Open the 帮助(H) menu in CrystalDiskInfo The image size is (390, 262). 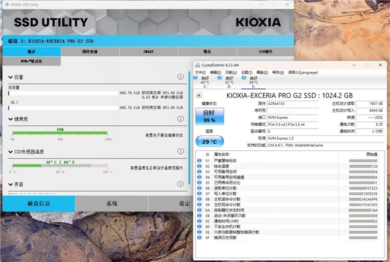[x=278, y=73]
